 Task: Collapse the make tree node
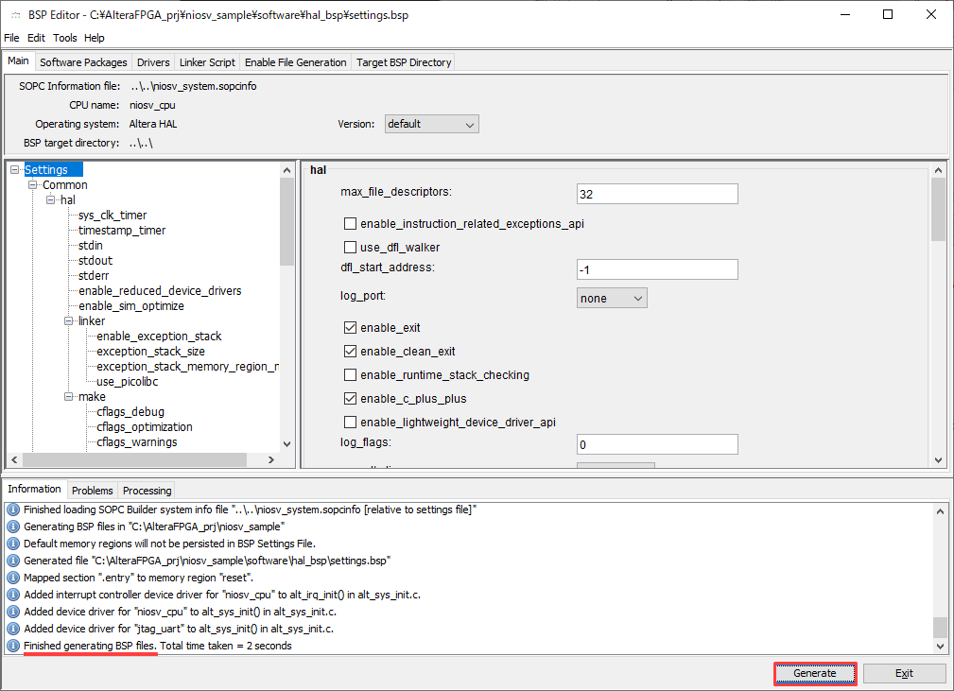pyautogui.click(x=69, y=397)
